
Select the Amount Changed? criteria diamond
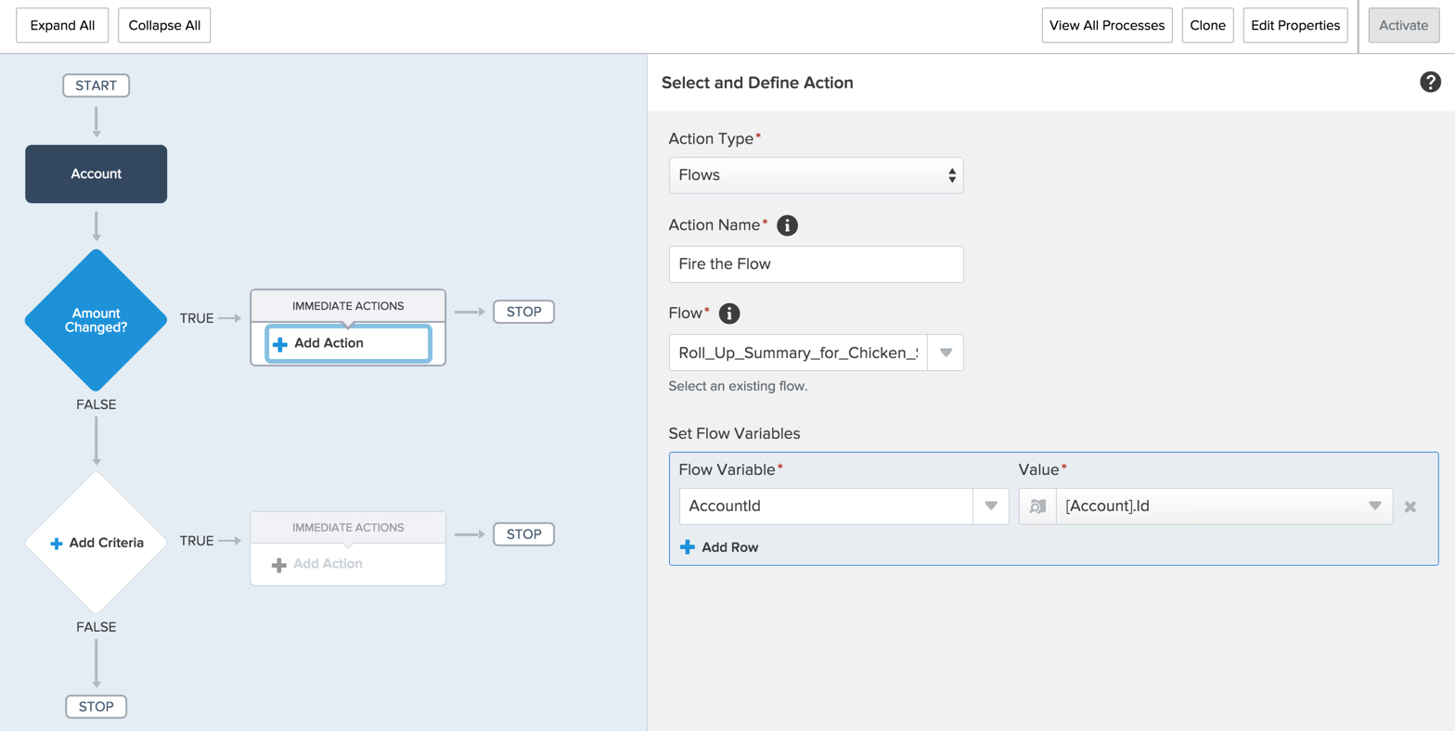coord(96,320)
